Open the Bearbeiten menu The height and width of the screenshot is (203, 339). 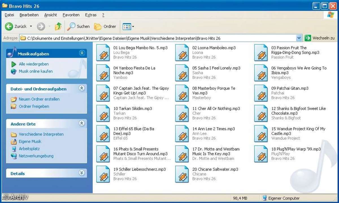[29, 15]
